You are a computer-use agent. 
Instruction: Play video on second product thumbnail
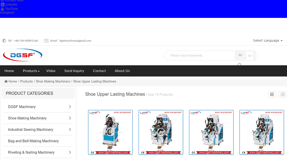[x=161, y=132]
